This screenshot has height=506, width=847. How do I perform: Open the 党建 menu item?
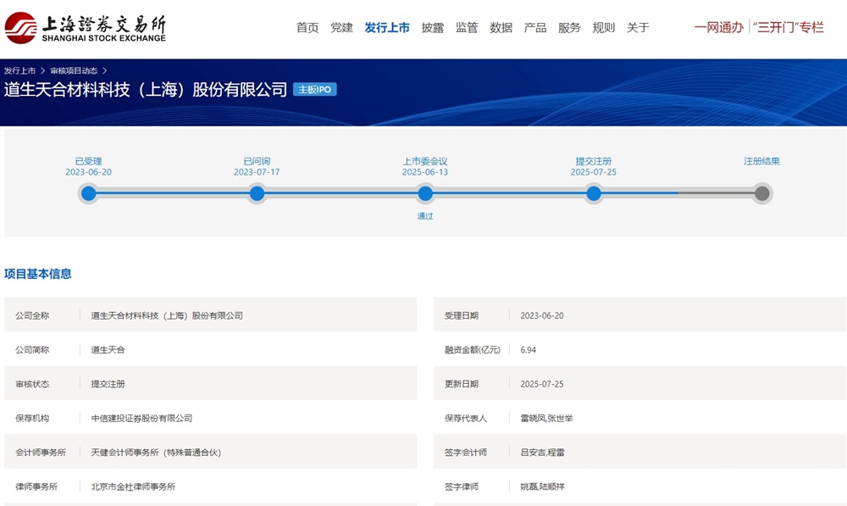click(x=341, y=28)
